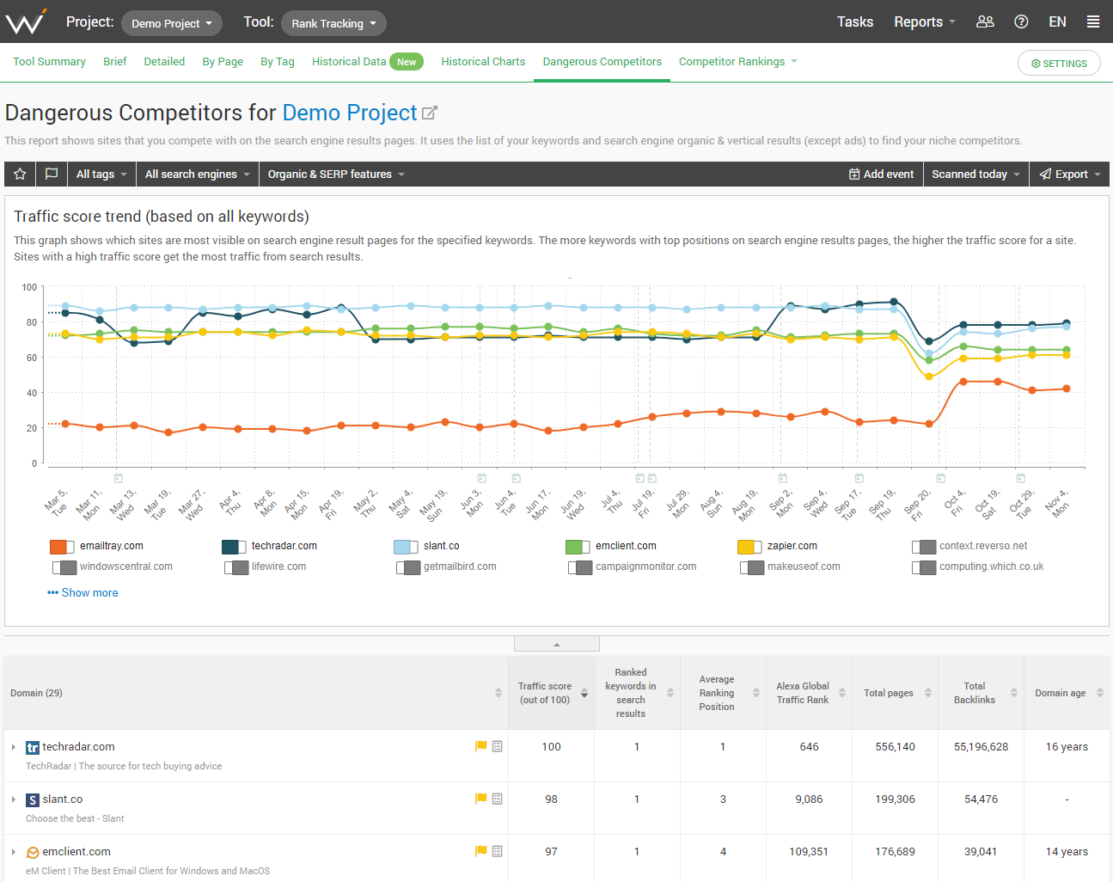
Task: Click the emclient.com favicon
Action: (33, 853)
